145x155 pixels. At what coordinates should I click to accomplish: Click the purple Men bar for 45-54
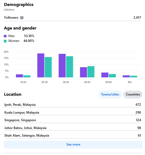pos(83,72)
